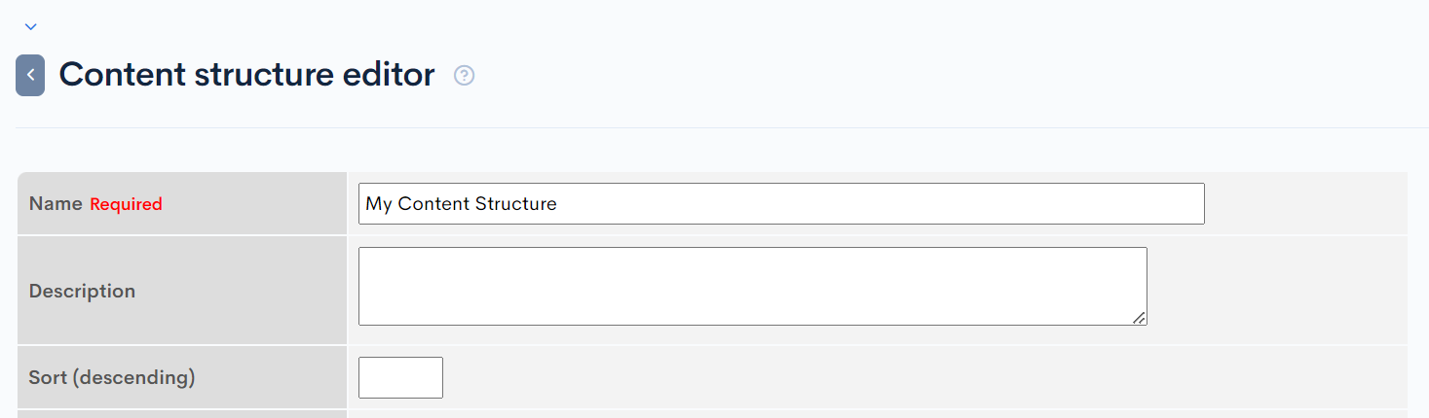Click blank area right of Name field
This screenshot has height=418, width=1429.
1305,204
